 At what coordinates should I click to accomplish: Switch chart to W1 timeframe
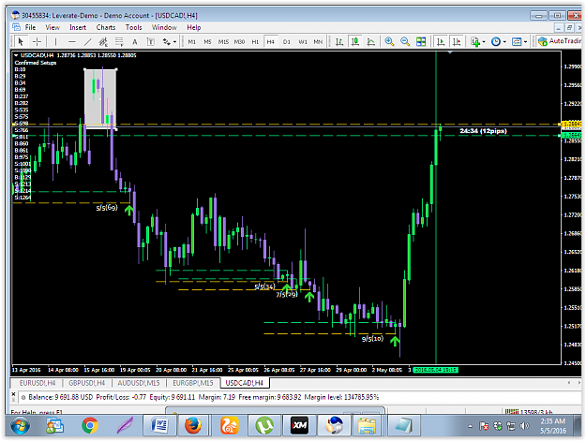point(302,42)
